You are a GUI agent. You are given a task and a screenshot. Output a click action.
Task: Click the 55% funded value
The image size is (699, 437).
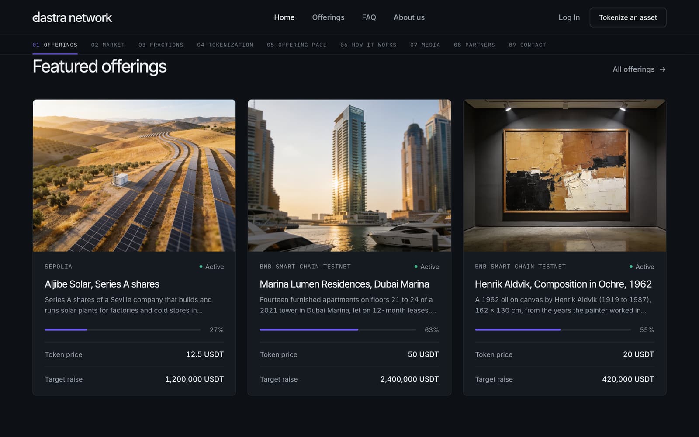tap(647, 330)
